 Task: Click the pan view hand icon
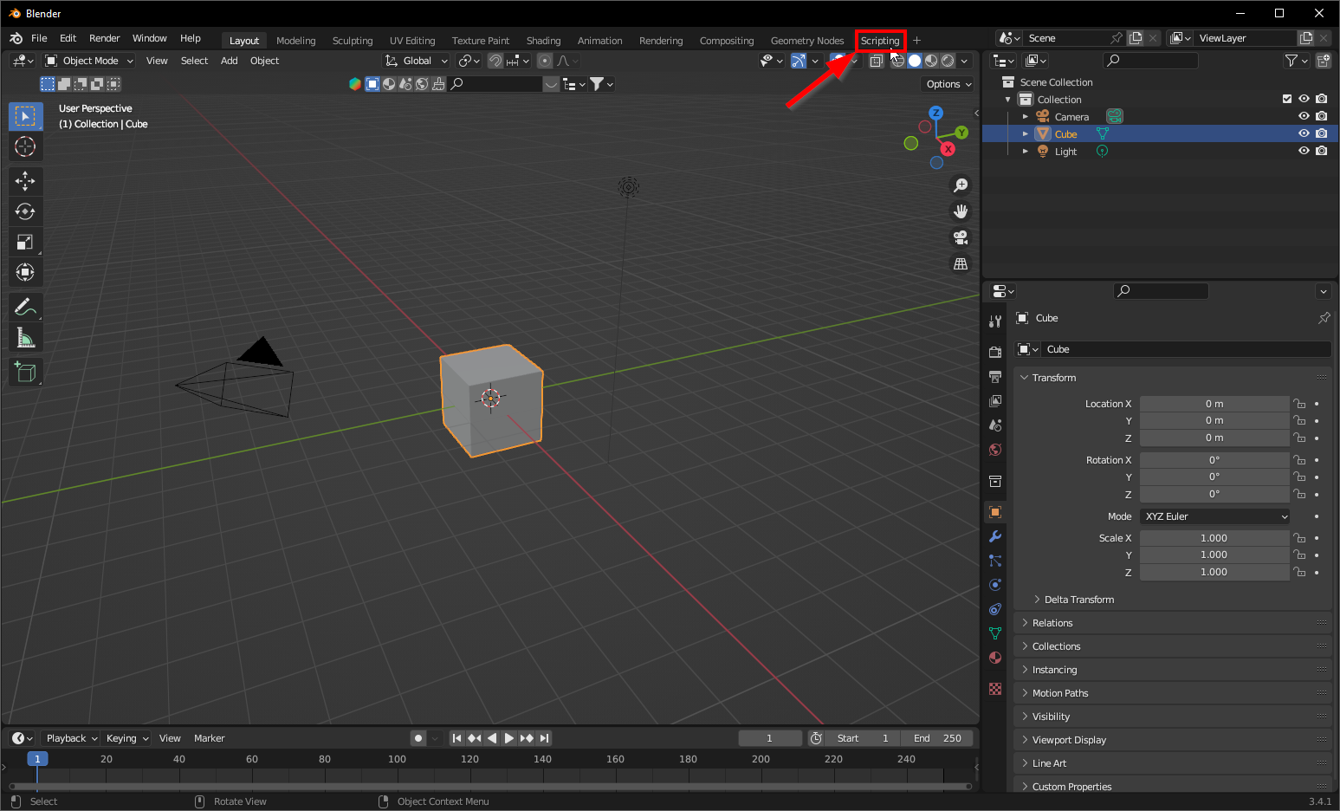click(961, 211)
